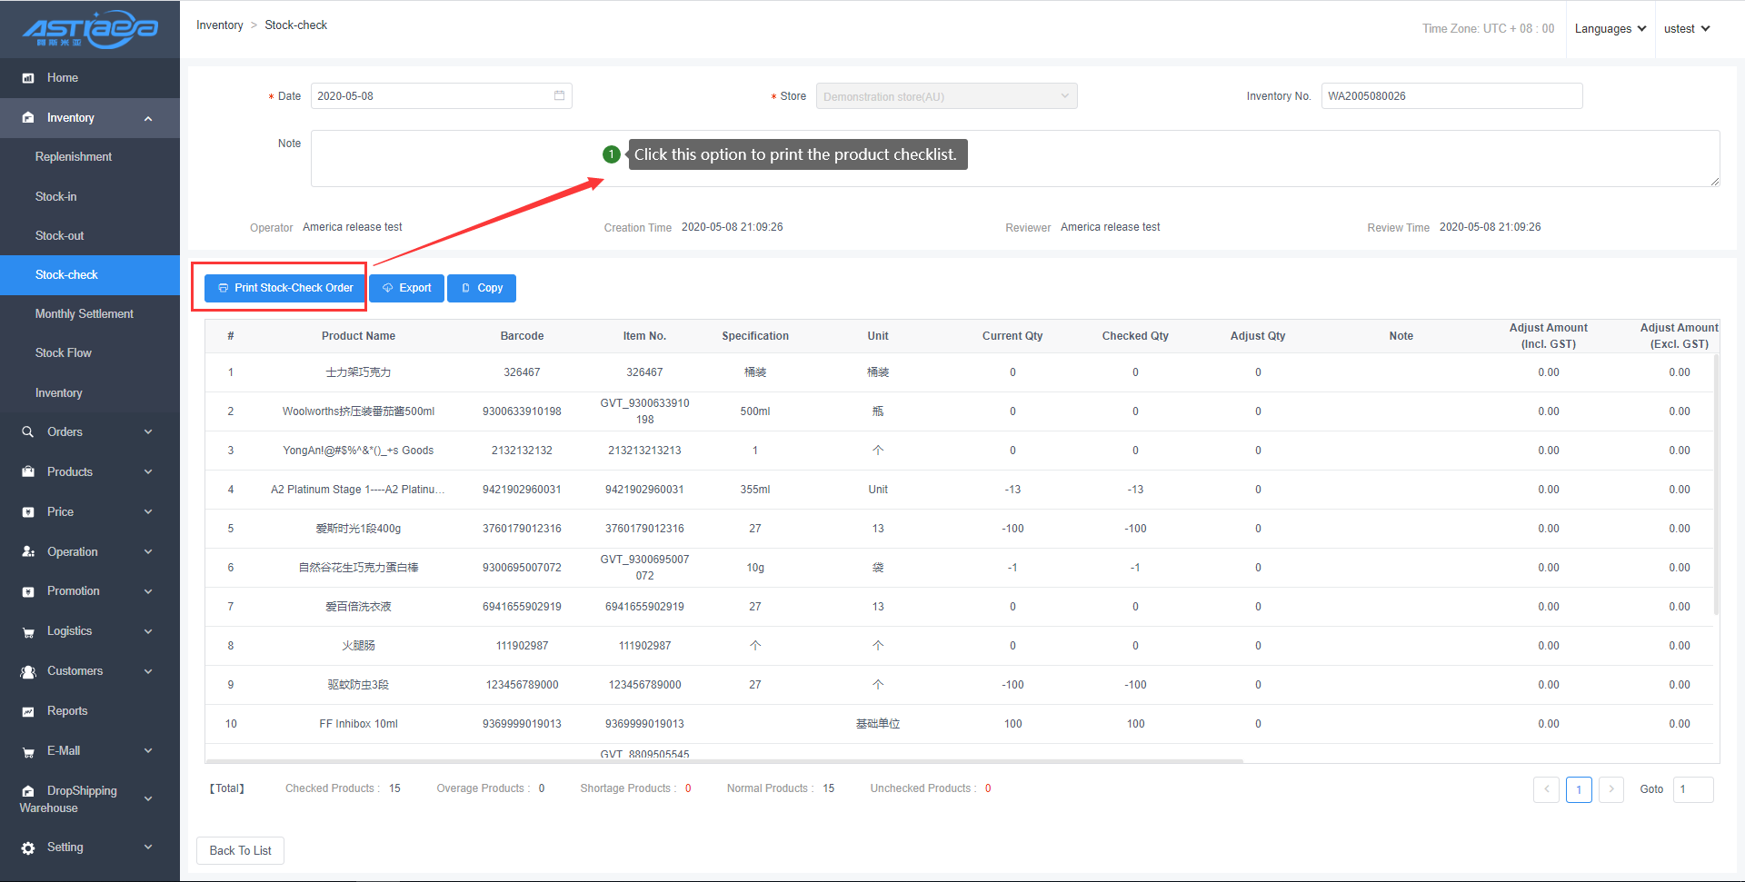Open the Languages dropdown
The image size is (1745, 882).
click(1610, 29)
